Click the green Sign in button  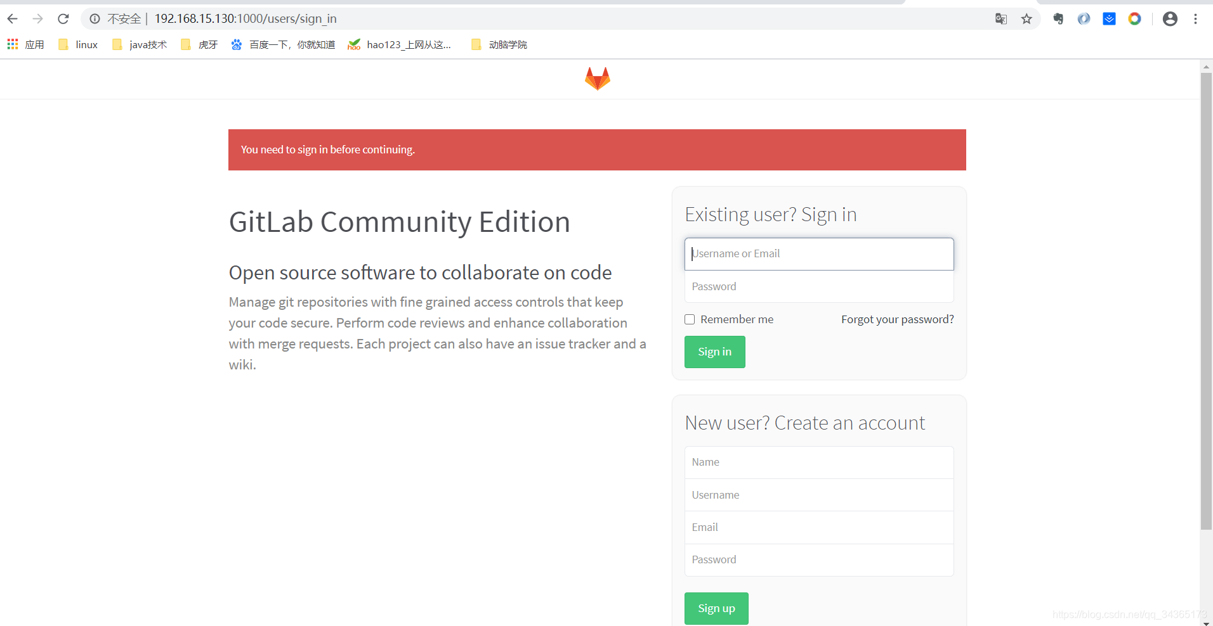(715, 352)
